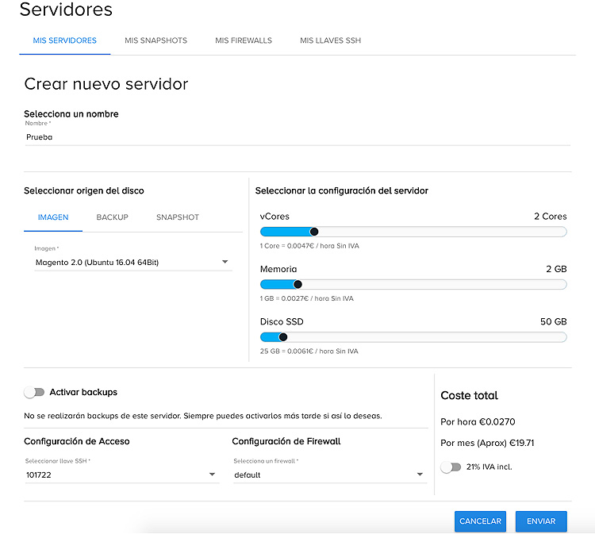Choose the BACKUP disk source tab
The width and height of the screenshot is (595, 534).
(113, 217)
